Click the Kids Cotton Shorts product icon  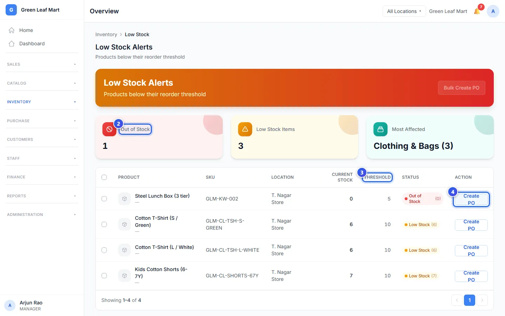point(124,276)
